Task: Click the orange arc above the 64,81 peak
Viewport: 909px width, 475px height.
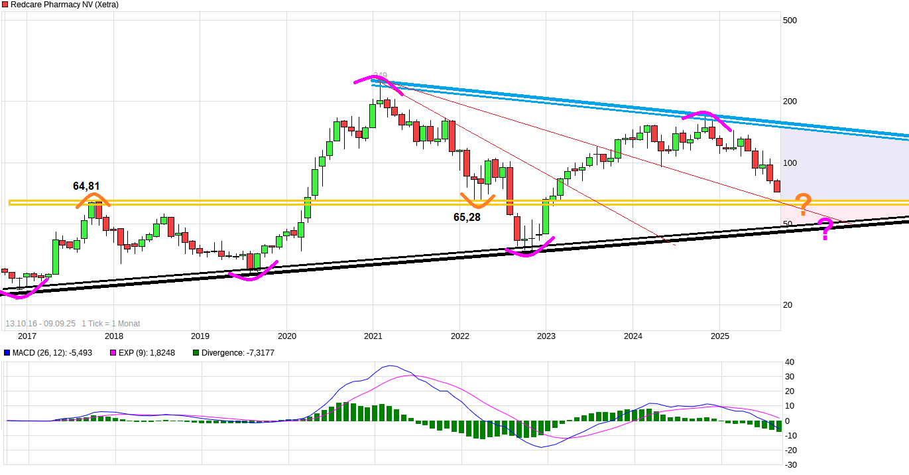Action: pos(93,199)
